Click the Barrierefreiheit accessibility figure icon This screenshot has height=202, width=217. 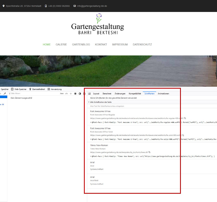(x=30, y=89)
